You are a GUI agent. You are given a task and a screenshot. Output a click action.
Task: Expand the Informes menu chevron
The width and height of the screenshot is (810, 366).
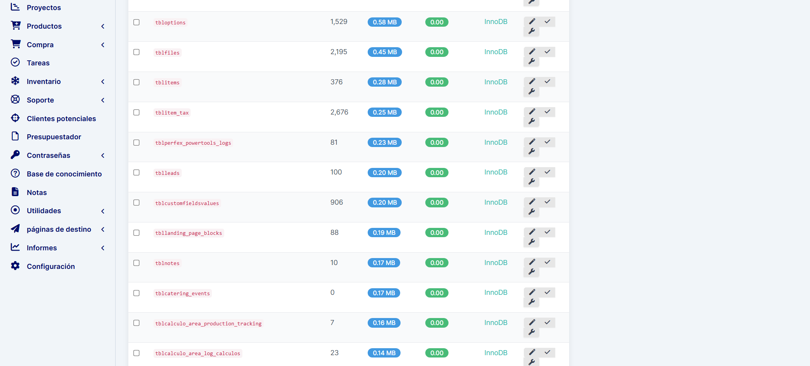click(x=103, y=248)
